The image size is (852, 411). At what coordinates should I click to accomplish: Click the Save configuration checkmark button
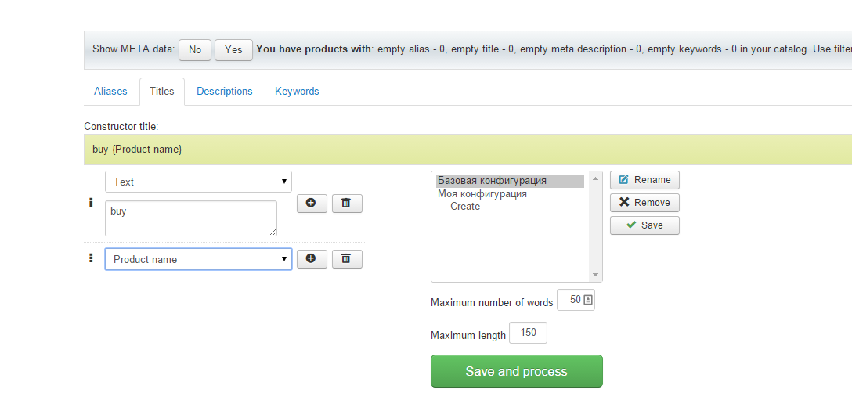[x=644, y=225]
